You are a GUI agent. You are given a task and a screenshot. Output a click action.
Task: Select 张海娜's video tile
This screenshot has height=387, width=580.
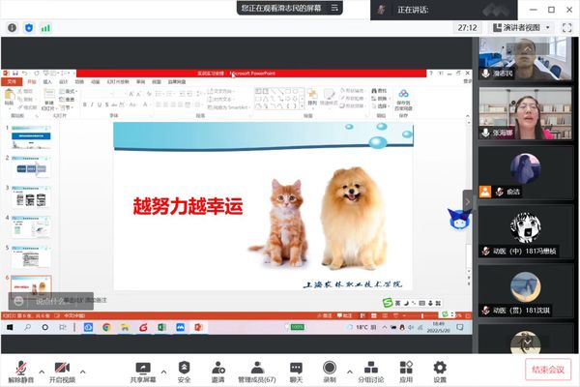(x=525, y=119)
